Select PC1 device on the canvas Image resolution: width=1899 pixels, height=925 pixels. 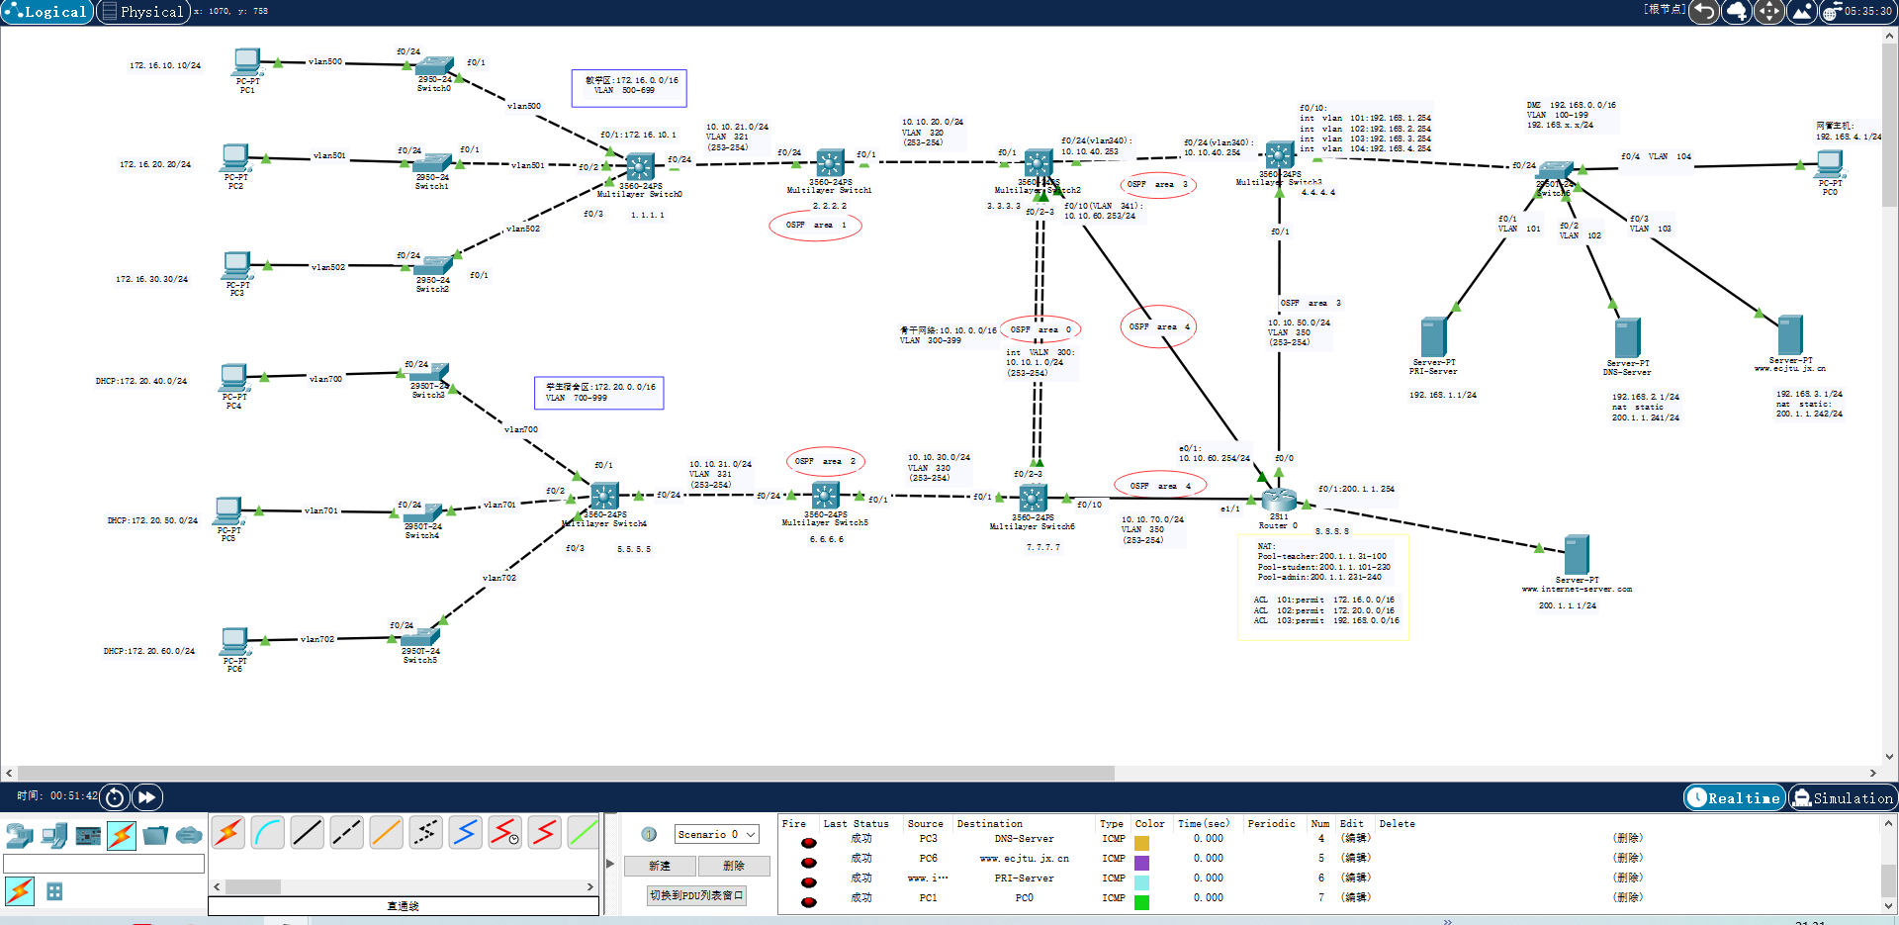click(x=247, y=63)
